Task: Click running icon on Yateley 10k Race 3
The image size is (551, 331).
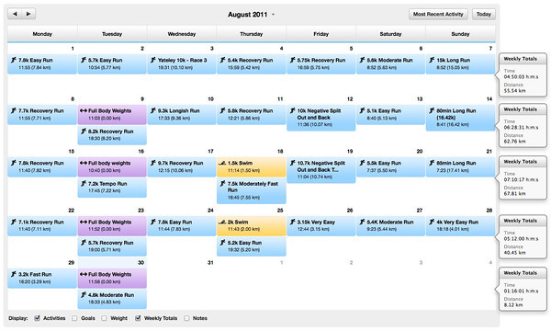Action: tap(152, 60)
